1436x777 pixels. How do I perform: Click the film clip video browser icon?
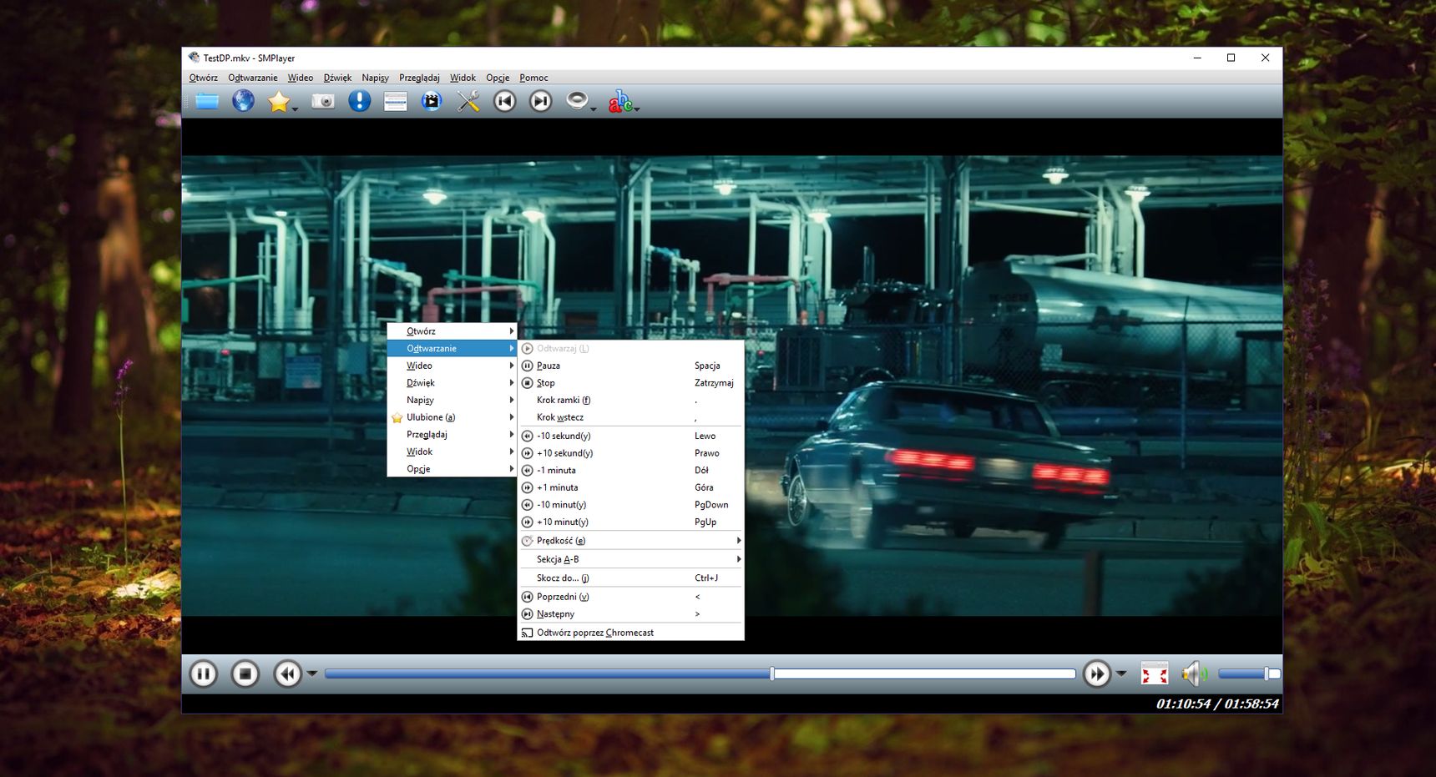[x=432, y=102]
